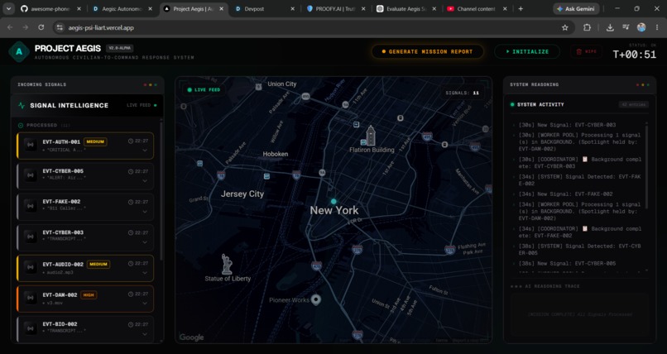Screen dimensions: 667x354
Task: Click the EVT-DAM-002 signal icon
Action: pos(30,298)
